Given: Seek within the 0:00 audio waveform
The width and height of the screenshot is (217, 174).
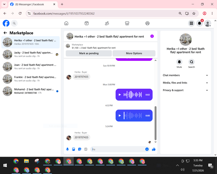Looking at the screenshot, I should (132, 116).
